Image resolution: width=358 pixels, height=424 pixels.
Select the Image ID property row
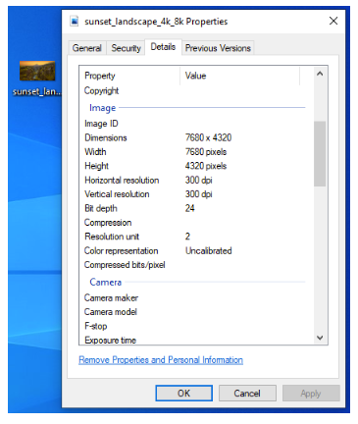pos(101,124)
